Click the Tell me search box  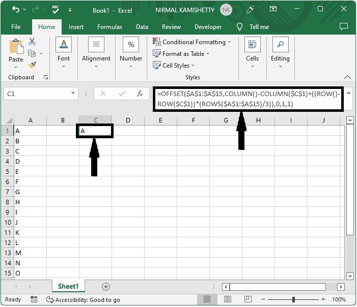coord(259,27)
